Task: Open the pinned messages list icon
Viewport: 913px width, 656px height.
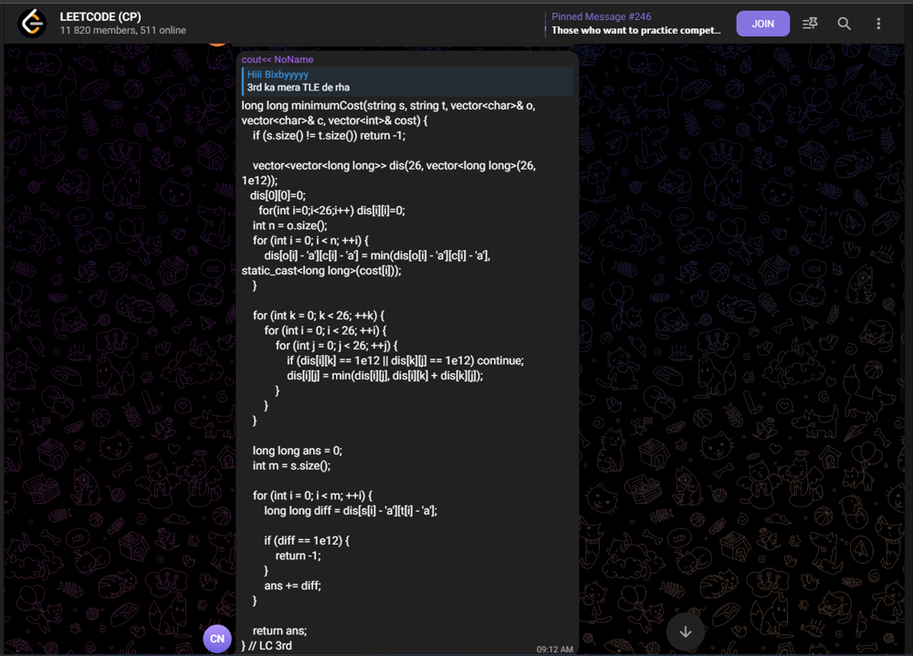Action: tap(810, 24)
